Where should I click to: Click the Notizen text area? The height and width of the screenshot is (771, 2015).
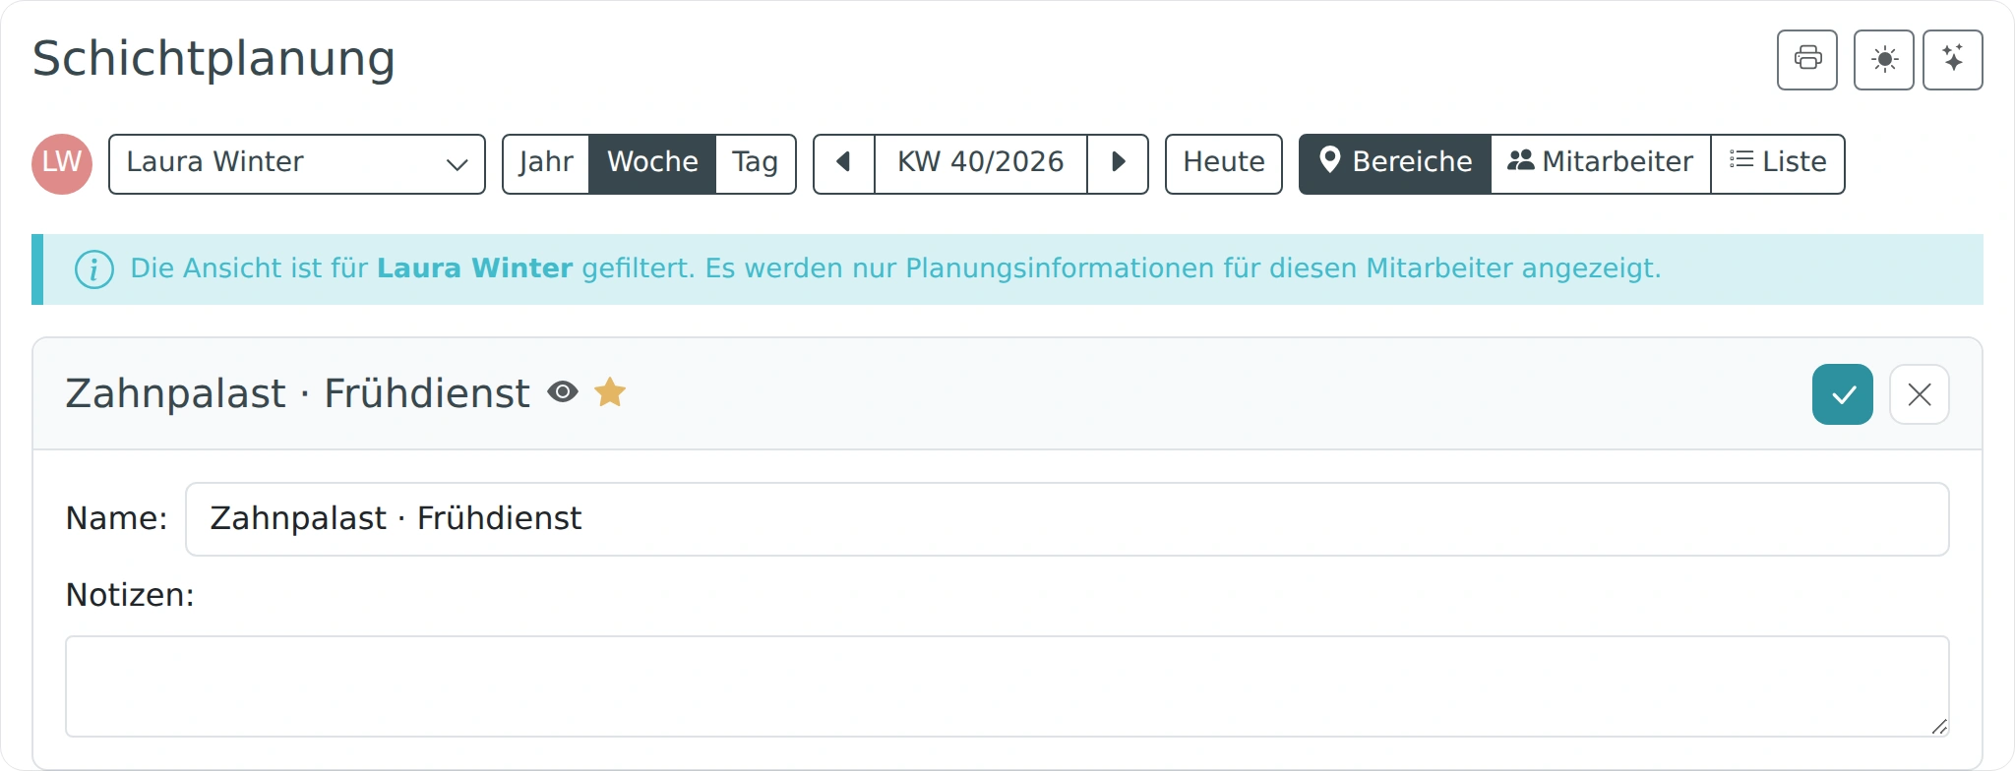point(1007,686)
